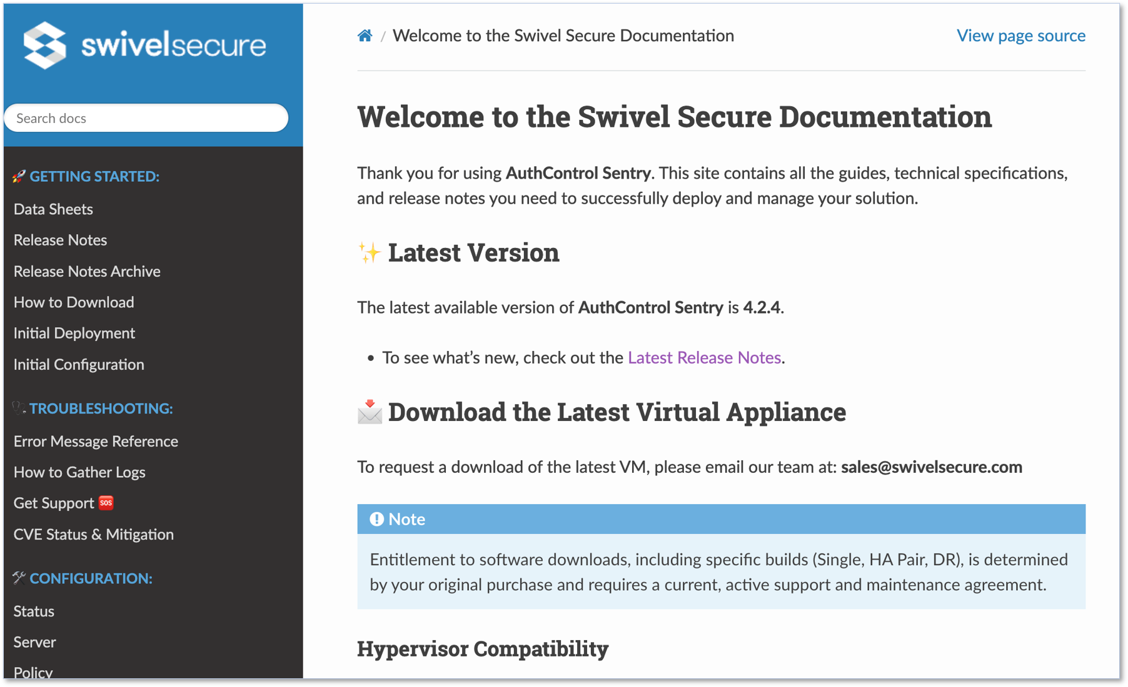1128x687 pixels.
Task: Click the tools icon beside Configuration
Action: point(19,578)
